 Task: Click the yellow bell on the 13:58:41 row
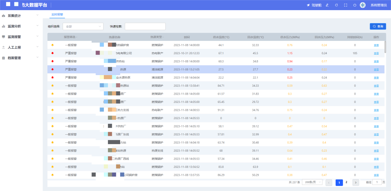[x=52, y=86]
